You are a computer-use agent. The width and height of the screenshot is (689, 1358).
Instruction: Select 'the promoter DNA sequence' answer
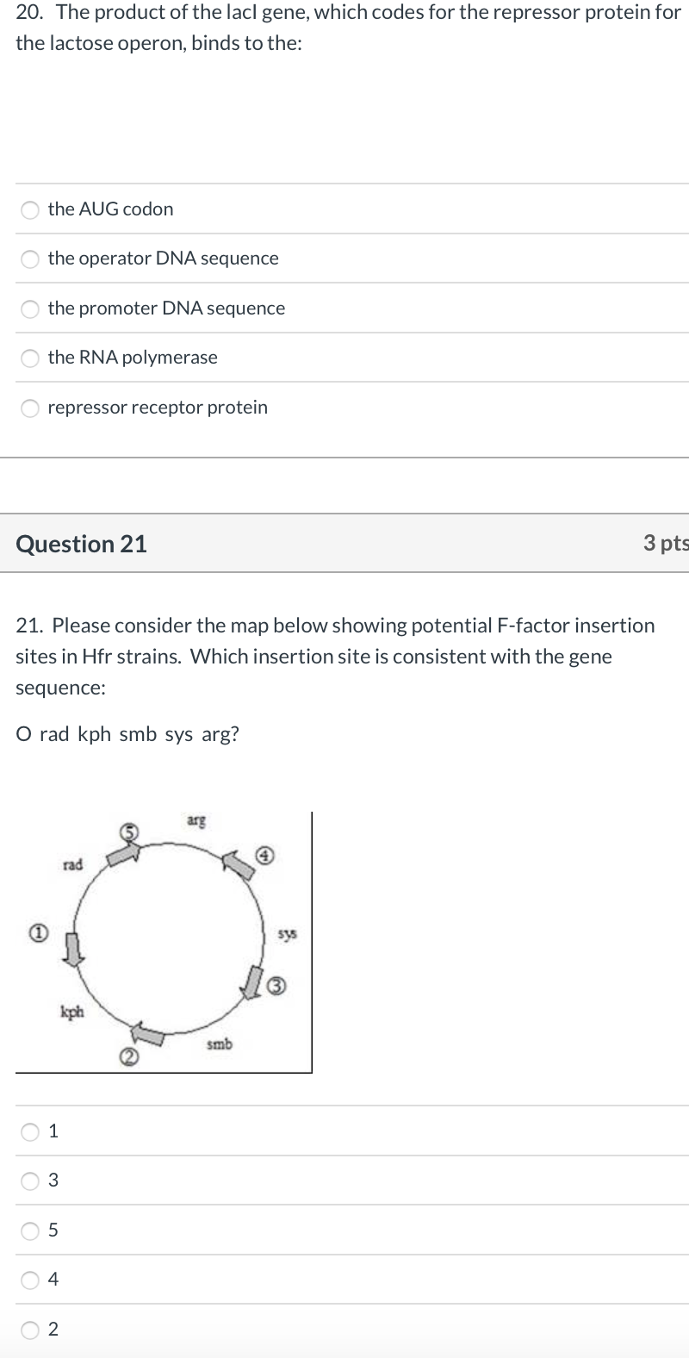point(29,308)
